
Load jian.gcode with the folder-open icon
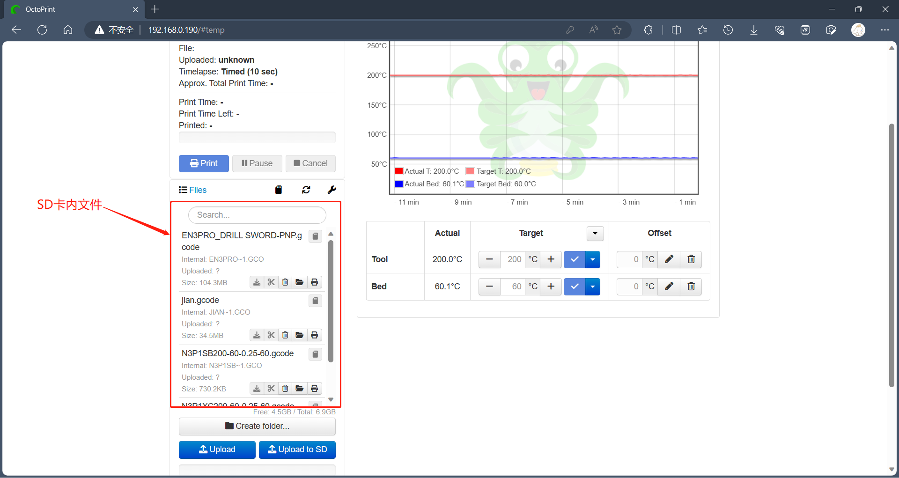point(300,335)
